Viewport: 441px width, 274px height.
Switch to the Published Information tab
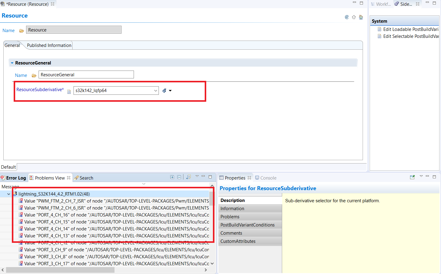click(49, 45)
